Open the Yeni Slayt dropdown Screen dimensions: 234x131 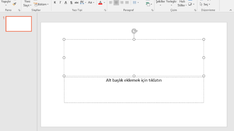click(27, 4)
